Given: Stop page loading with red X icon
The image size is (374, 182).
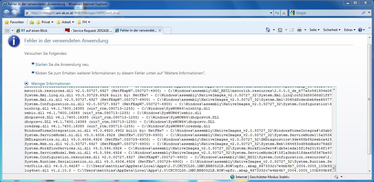Looking at the screenshot, I should tap(284, 12).
